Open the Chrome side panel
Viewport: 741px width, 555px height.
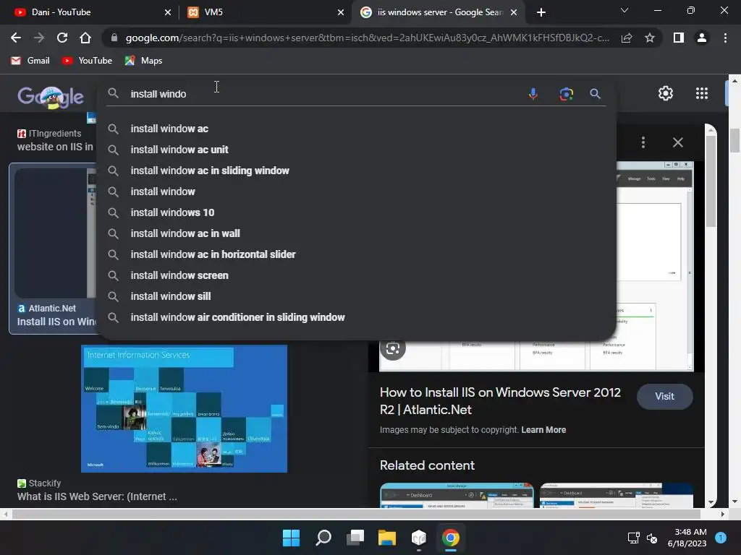click(679, 38)
